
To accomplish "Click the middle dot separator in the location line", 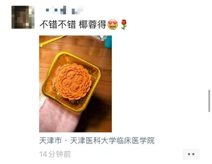I will pos(66,141).
